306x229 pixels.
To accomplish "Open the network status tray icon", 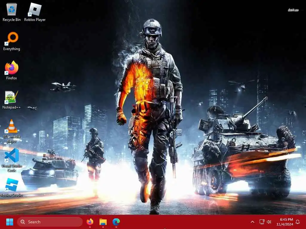I will 262,222.
